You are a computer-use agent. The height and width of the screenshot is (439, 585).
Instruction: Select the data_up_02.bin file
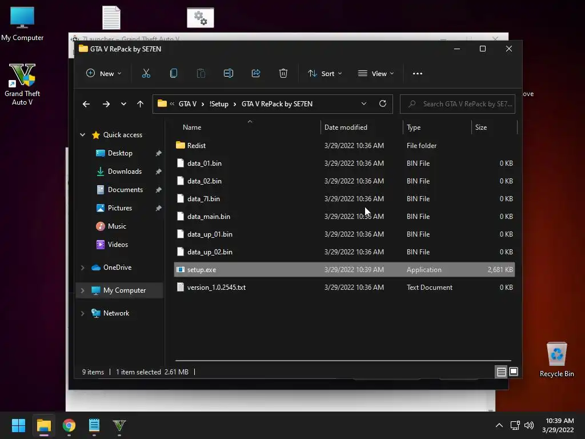pos(344,252)
